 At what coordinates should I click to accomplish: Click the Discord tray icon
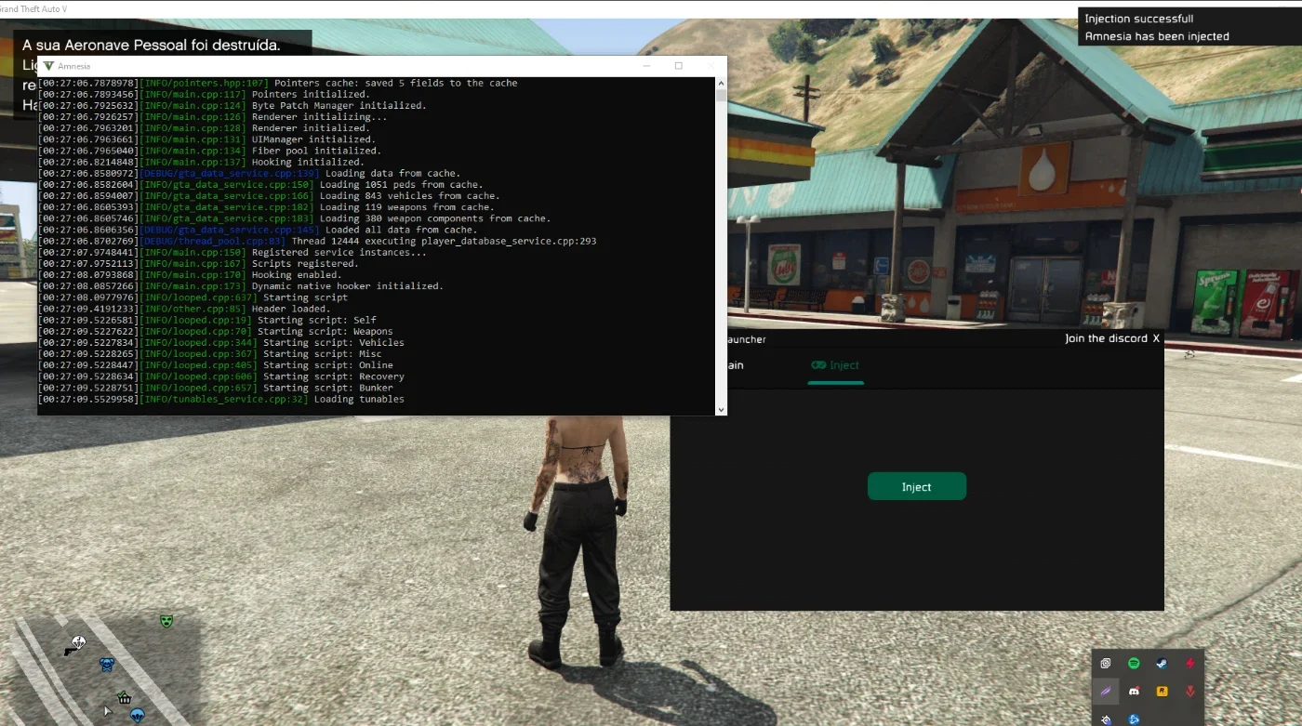[x=1134, y=692]
